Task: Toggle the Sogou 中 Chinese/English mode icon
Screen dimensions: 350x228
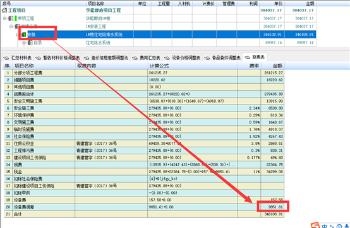Action: (325, 225)
